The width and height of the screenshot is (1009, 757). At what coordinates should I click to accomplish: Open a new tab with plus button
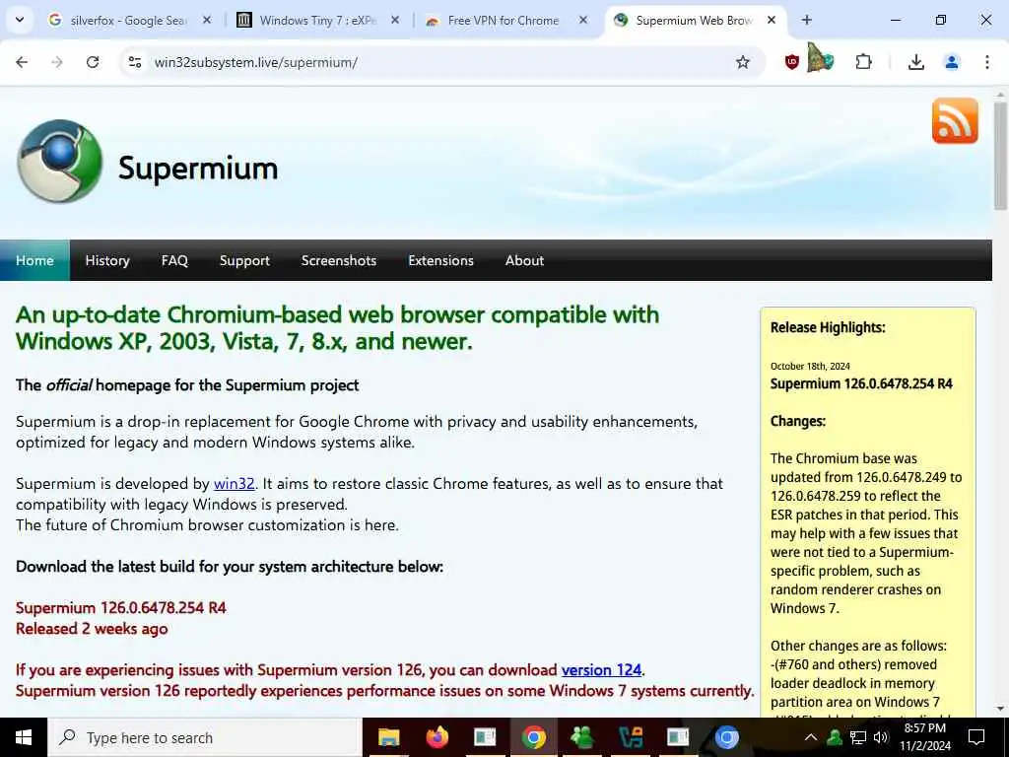(x=806, y=20)
